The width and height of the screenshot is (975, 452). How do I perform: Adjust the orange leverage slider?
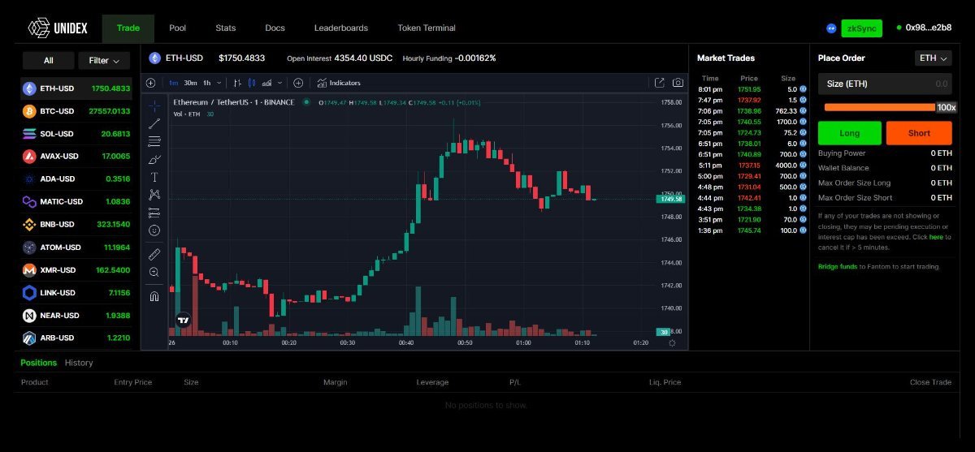tap(879, 107)
